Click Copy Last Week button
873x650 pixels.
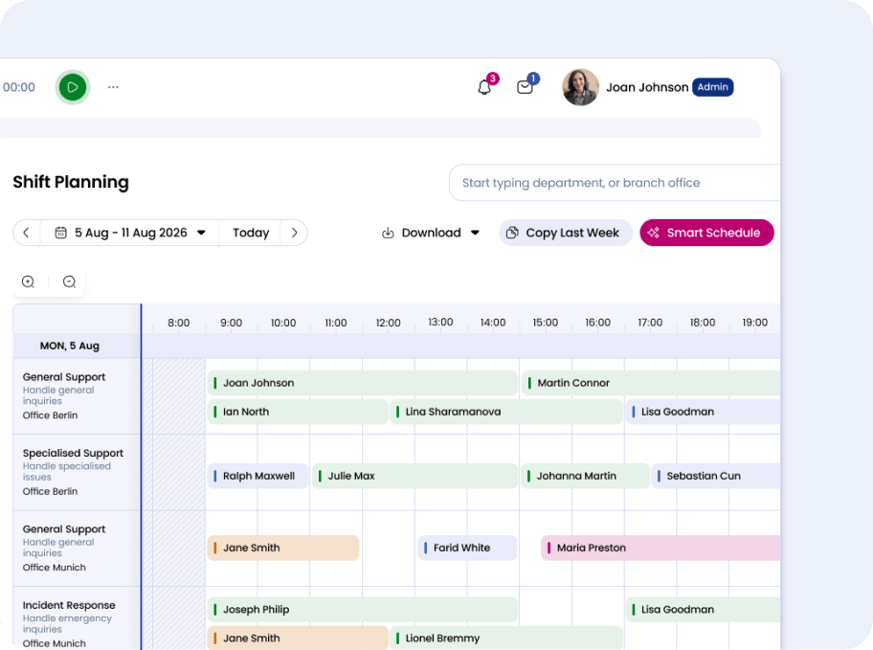(x=565, y=233)
